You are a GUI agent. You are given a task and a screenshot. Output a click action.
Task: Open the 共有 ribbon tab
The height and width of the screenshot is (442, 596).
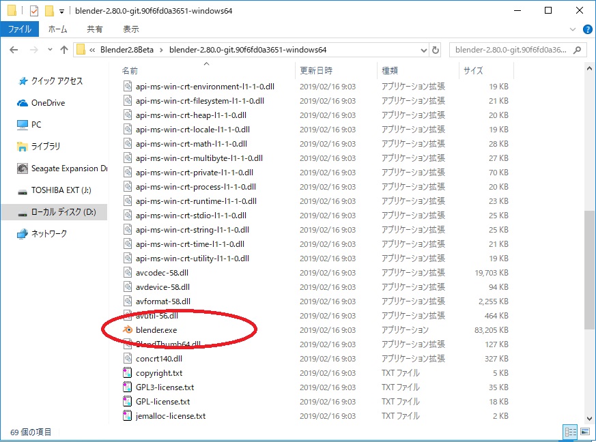click(x=95, y=29)
